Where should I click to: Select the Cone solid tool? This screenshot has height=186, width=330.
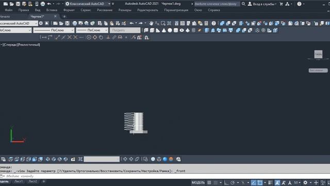pyautogui.click(x=164, y=30)
